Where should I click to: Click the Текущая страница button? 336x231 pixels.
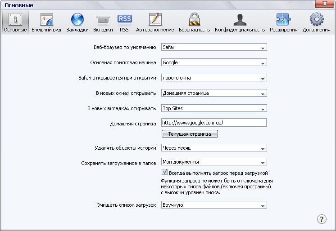point(190,134)
